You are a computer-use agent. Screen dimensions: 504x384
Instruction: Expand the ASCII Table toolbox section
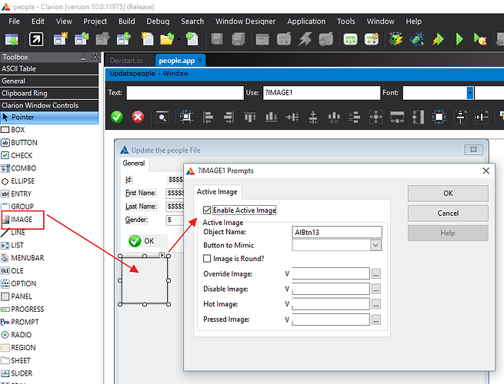coord(49,68)
